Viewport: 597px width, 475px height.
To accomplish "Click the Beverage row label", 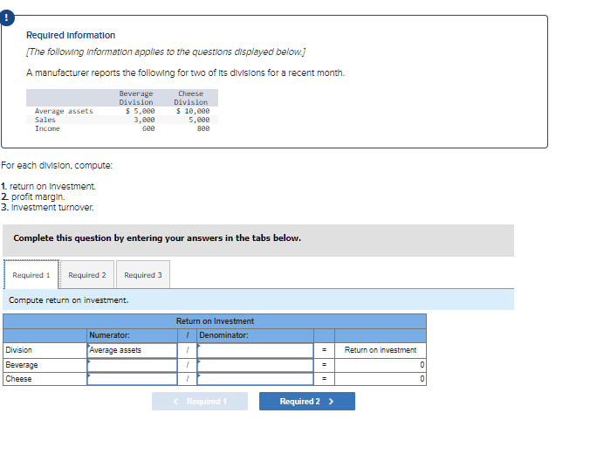I will (x=22, y=365).
